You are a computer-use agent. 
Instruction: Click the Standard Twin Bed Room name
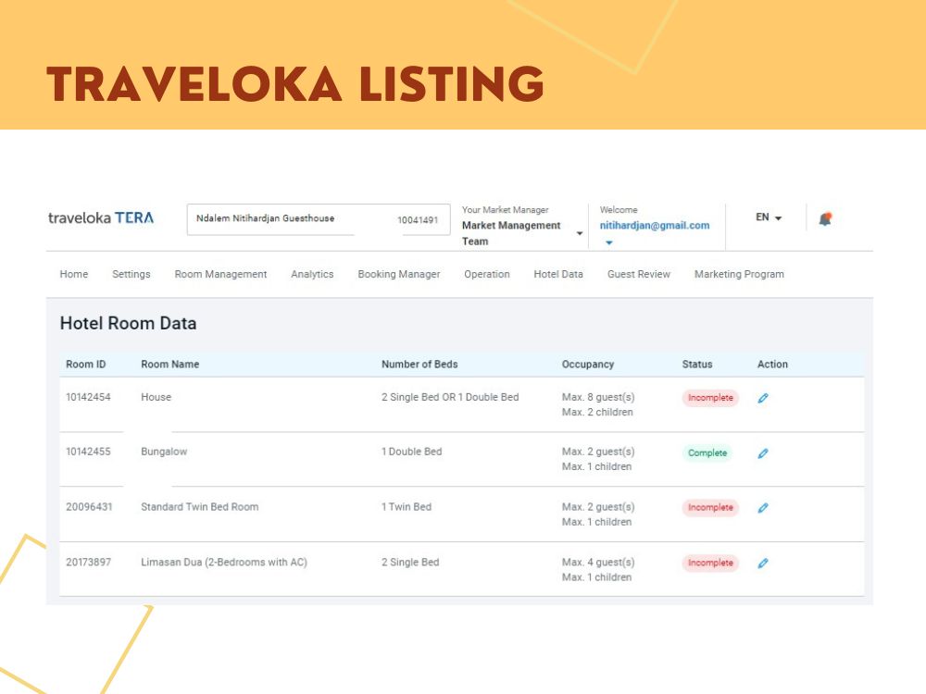(x=200, y=507)
